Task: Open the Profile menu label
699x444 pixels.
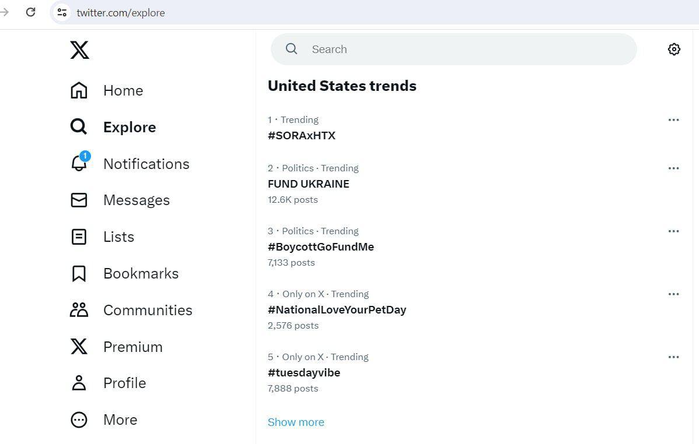Action: pyautogui.click(x=124, y=383)
